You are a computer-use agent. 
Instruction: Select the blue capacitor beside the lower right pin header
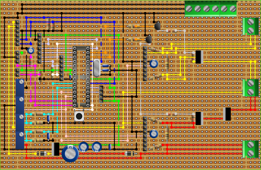click(x=154, y=134)
